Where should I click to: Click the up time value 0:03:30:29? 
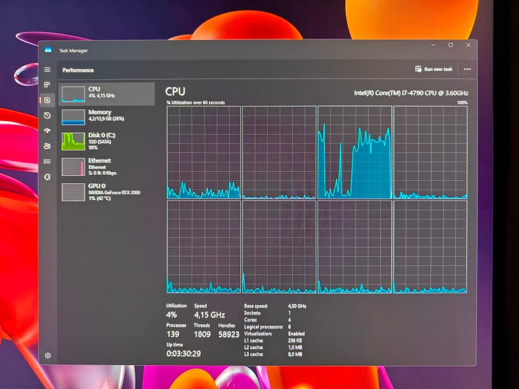[184, 353]
